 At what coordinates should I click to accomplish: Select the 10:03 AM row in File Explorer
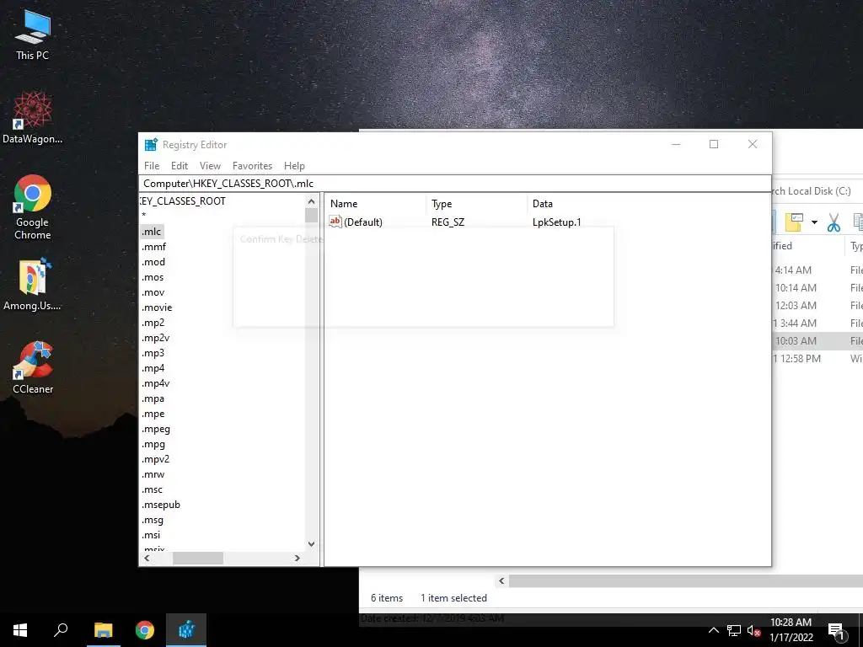point(817,340)
